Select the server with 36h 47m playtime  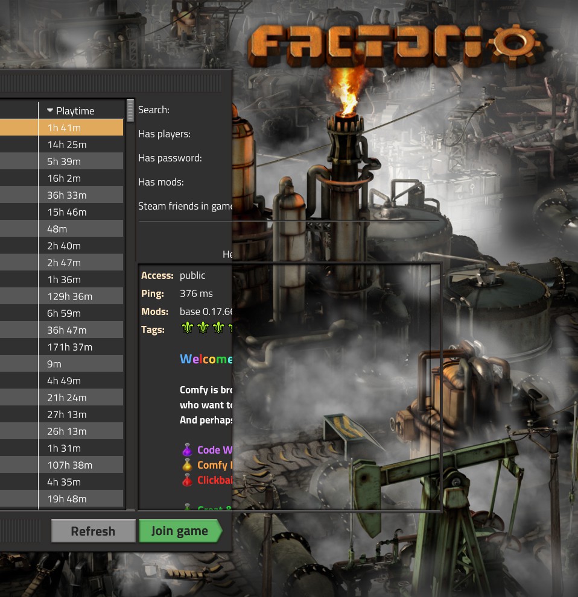pyautogui.click(x=62, y=330)
